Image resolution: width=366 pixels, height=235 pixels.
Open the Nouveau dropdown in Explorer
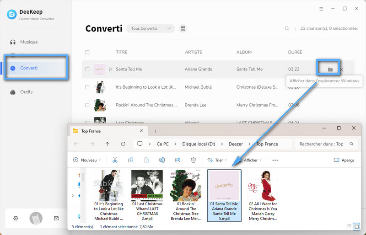tap(87, 160)
